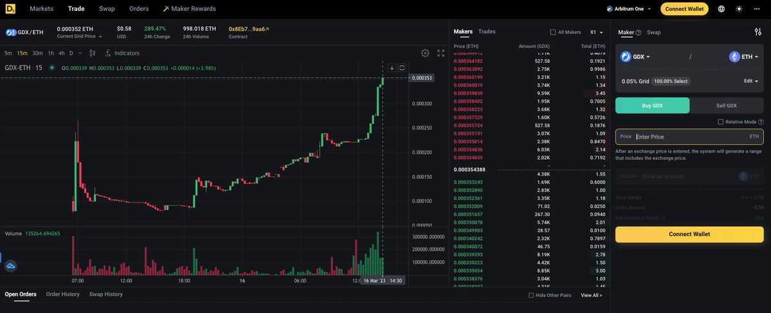
Task: Open the three-dot more menu
Action: tap(758, 9)
